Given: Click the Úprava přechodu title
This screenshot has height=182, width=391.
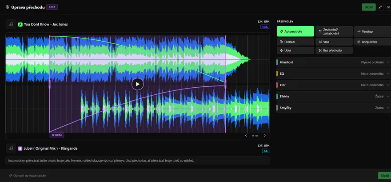Looking at the screenshot, I should [28, 7].
